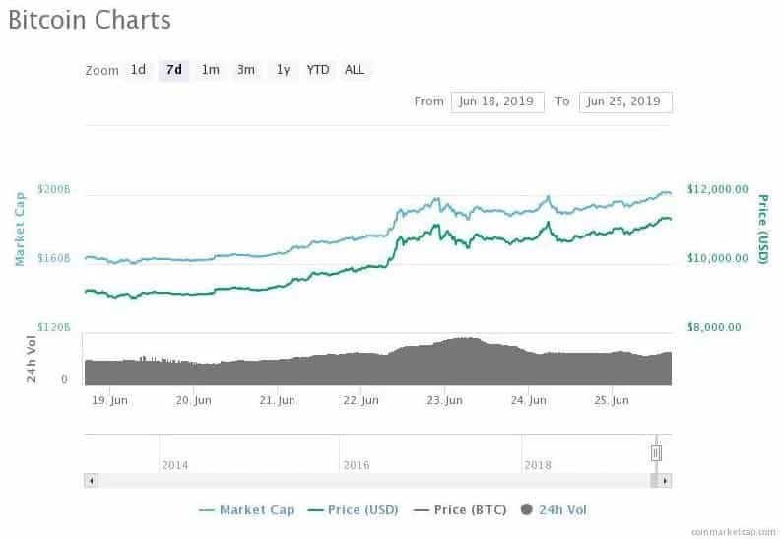Viewport: 784px width, 539px height.
Task: Click the volume area chart near 23. Jun
Action: (x=444, y=365)
